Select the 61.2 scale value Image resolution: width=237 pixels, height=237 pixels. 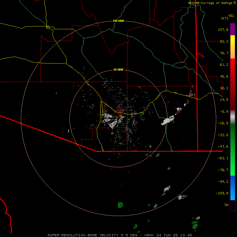(x=224, y=65)
